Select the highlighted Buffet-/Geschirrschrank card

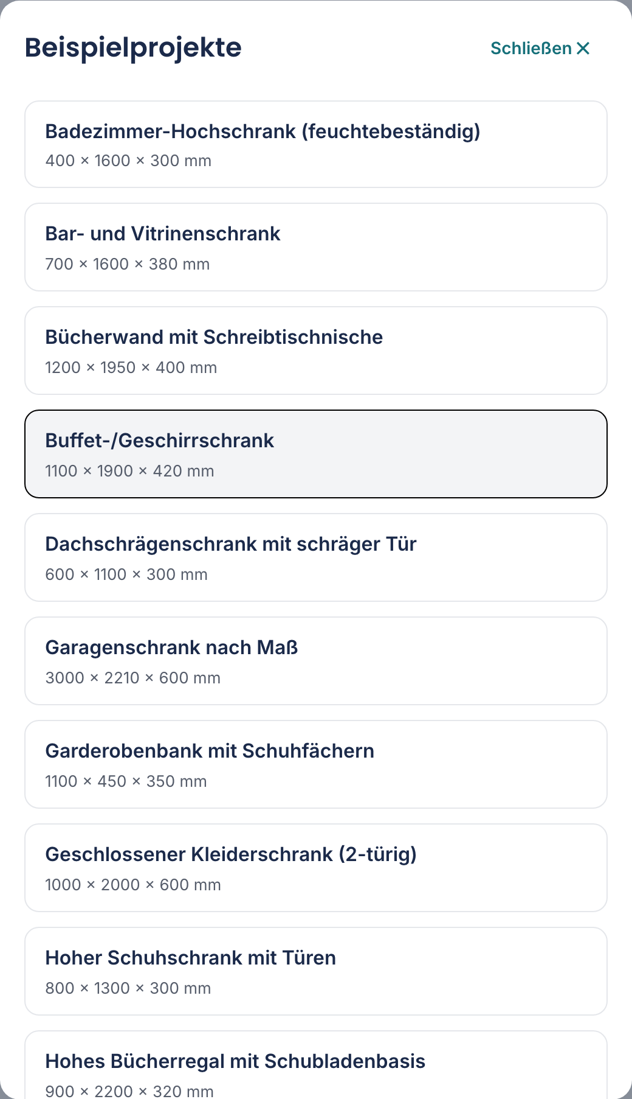tap(316, 454)
